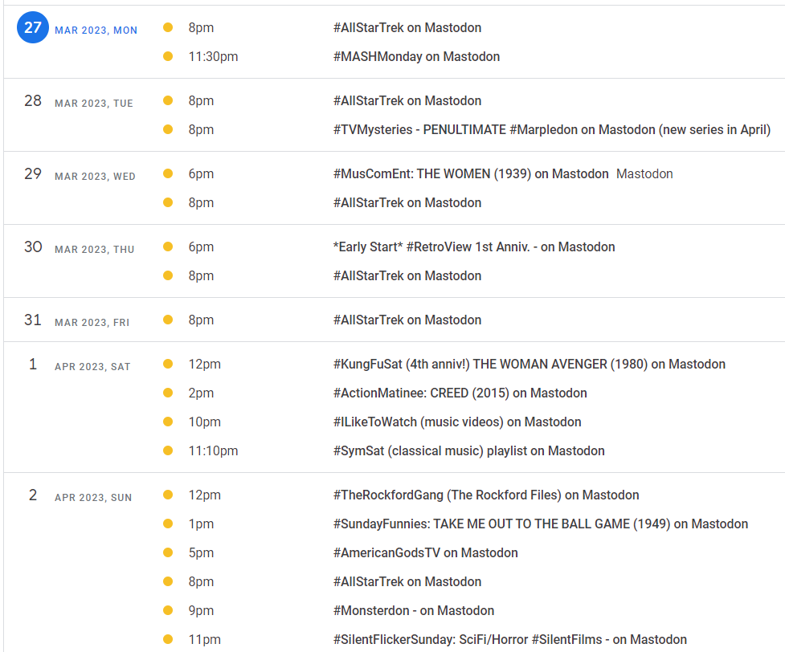Screen dimensions: 785x652
Task: Open #SundayFunnies: TAKE ME OUT TO THE BALL GAME event
Action: pyautogui.click(x=541, y=524)
